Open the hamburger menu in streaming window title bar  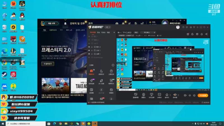click(x=197, y=27)
